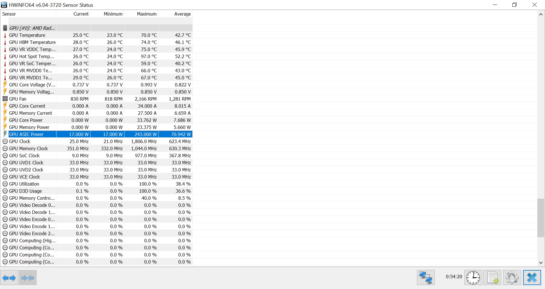Click the 1,044.0 MHz memory clock maximum
The image size is (545, 289).
144,148
